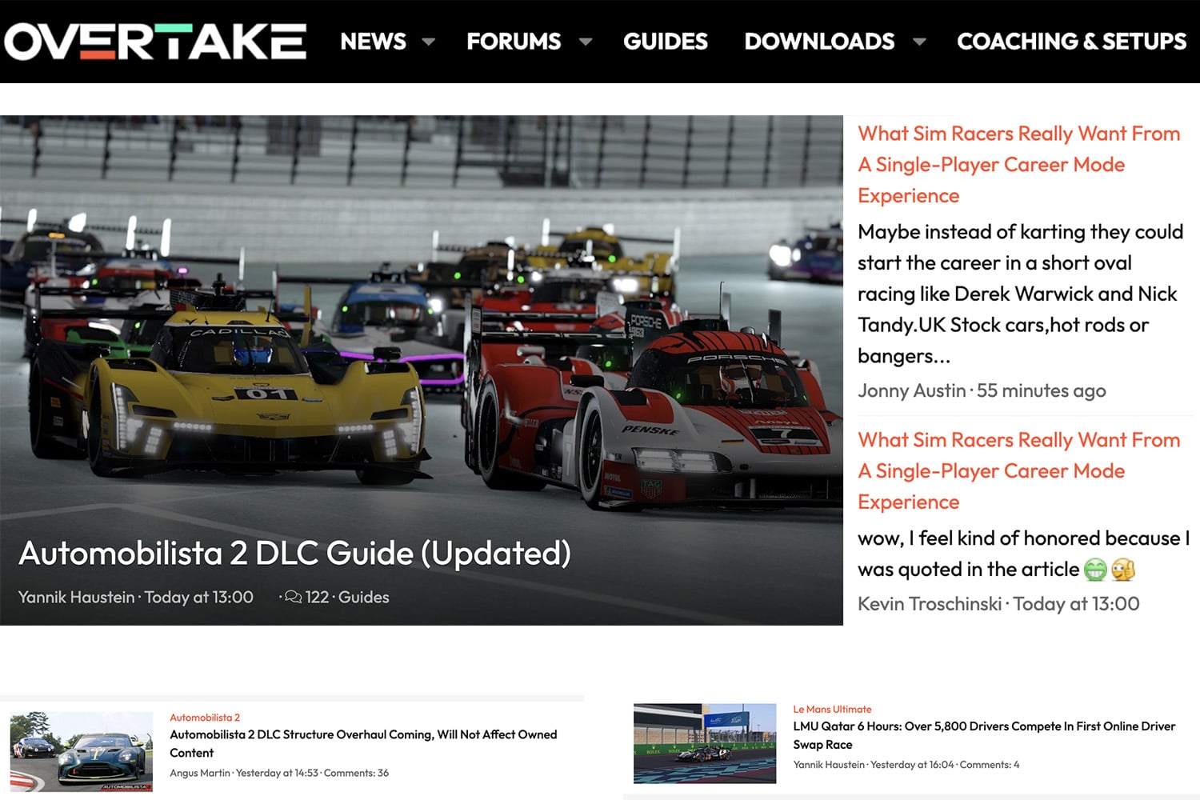This screenshot has width=1200, height=800.
Task: Open Kevin Troschinski's commented career mode article
Action: (x=1018, y=470)
